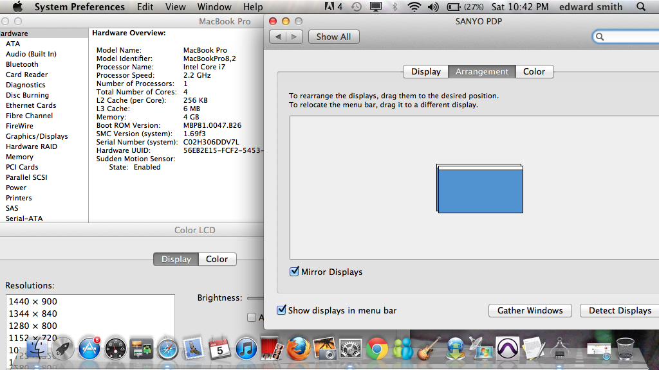The height and width of the screenshot is (370, 659).
Task: Tick the checkbox below the Brightness slider
Action: 252,317
